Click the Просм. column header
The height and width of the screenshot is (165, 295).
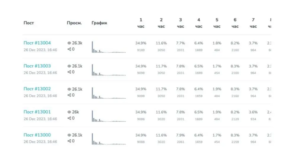click(x=74, y=23)
